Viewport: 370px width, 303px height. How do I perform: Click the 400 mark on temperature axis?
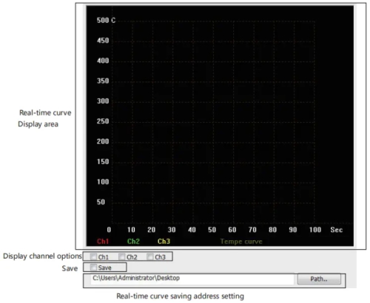103,61
